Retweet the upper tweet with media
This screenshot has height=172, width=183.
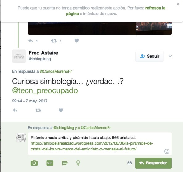click(x=54, y=41)
